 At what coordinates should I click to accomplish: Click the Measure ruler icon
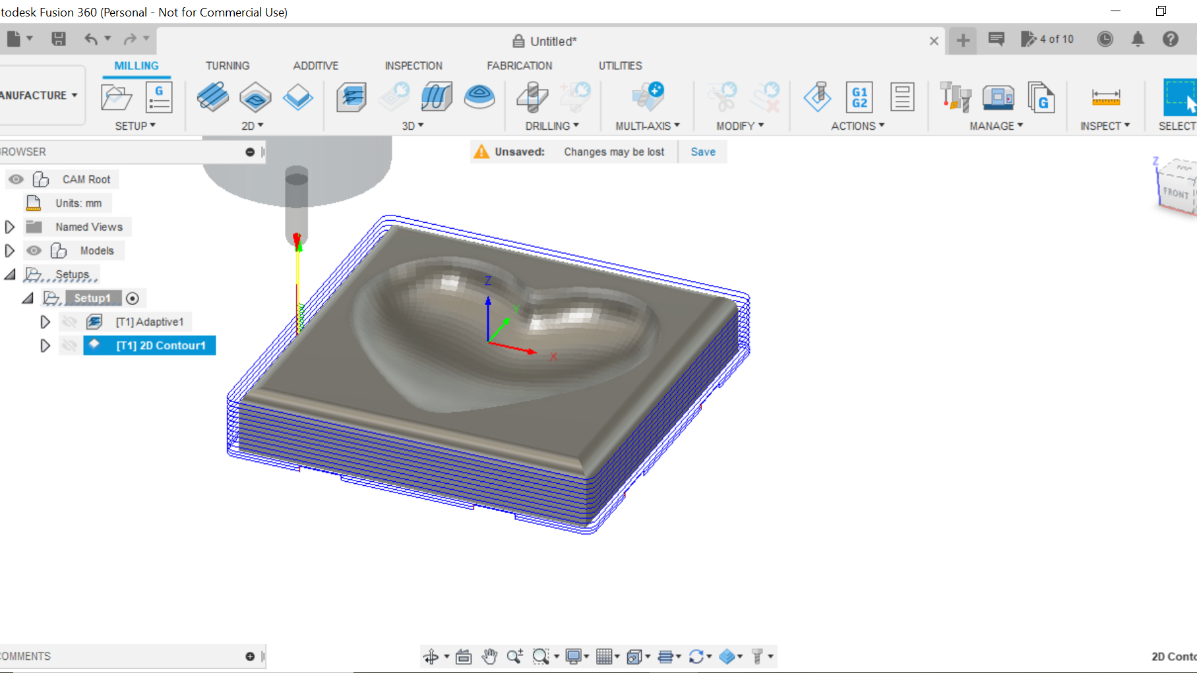pyautogui.click(x=1106, y=98)
